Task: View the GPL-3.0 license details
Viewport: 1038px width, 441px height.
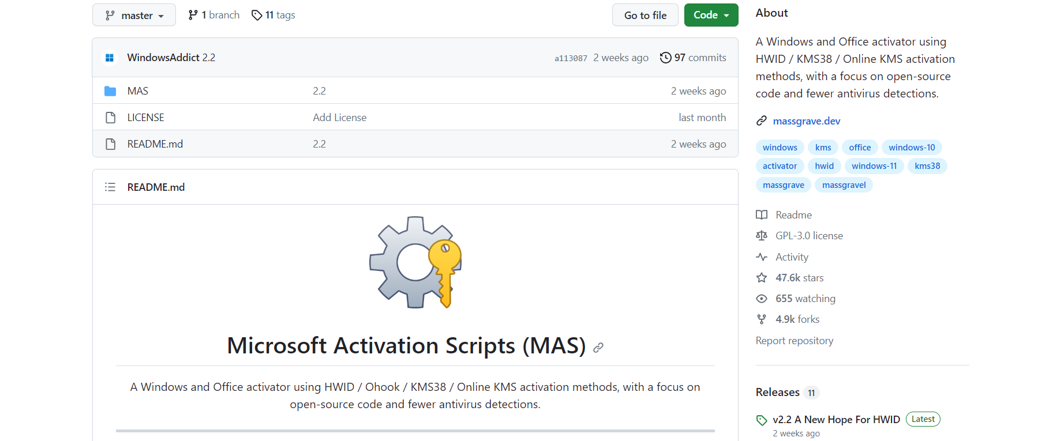Action: coord(808,236)
